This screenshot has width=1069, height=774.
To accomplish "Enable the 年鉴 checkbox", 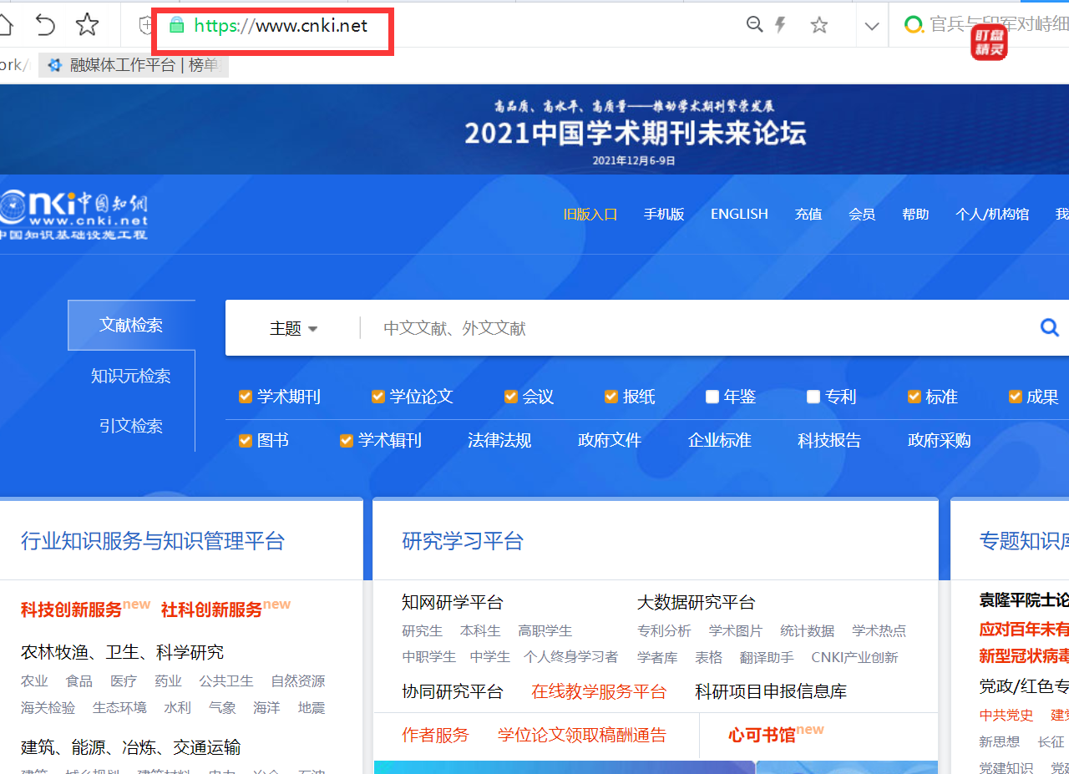I will [712, 397].
